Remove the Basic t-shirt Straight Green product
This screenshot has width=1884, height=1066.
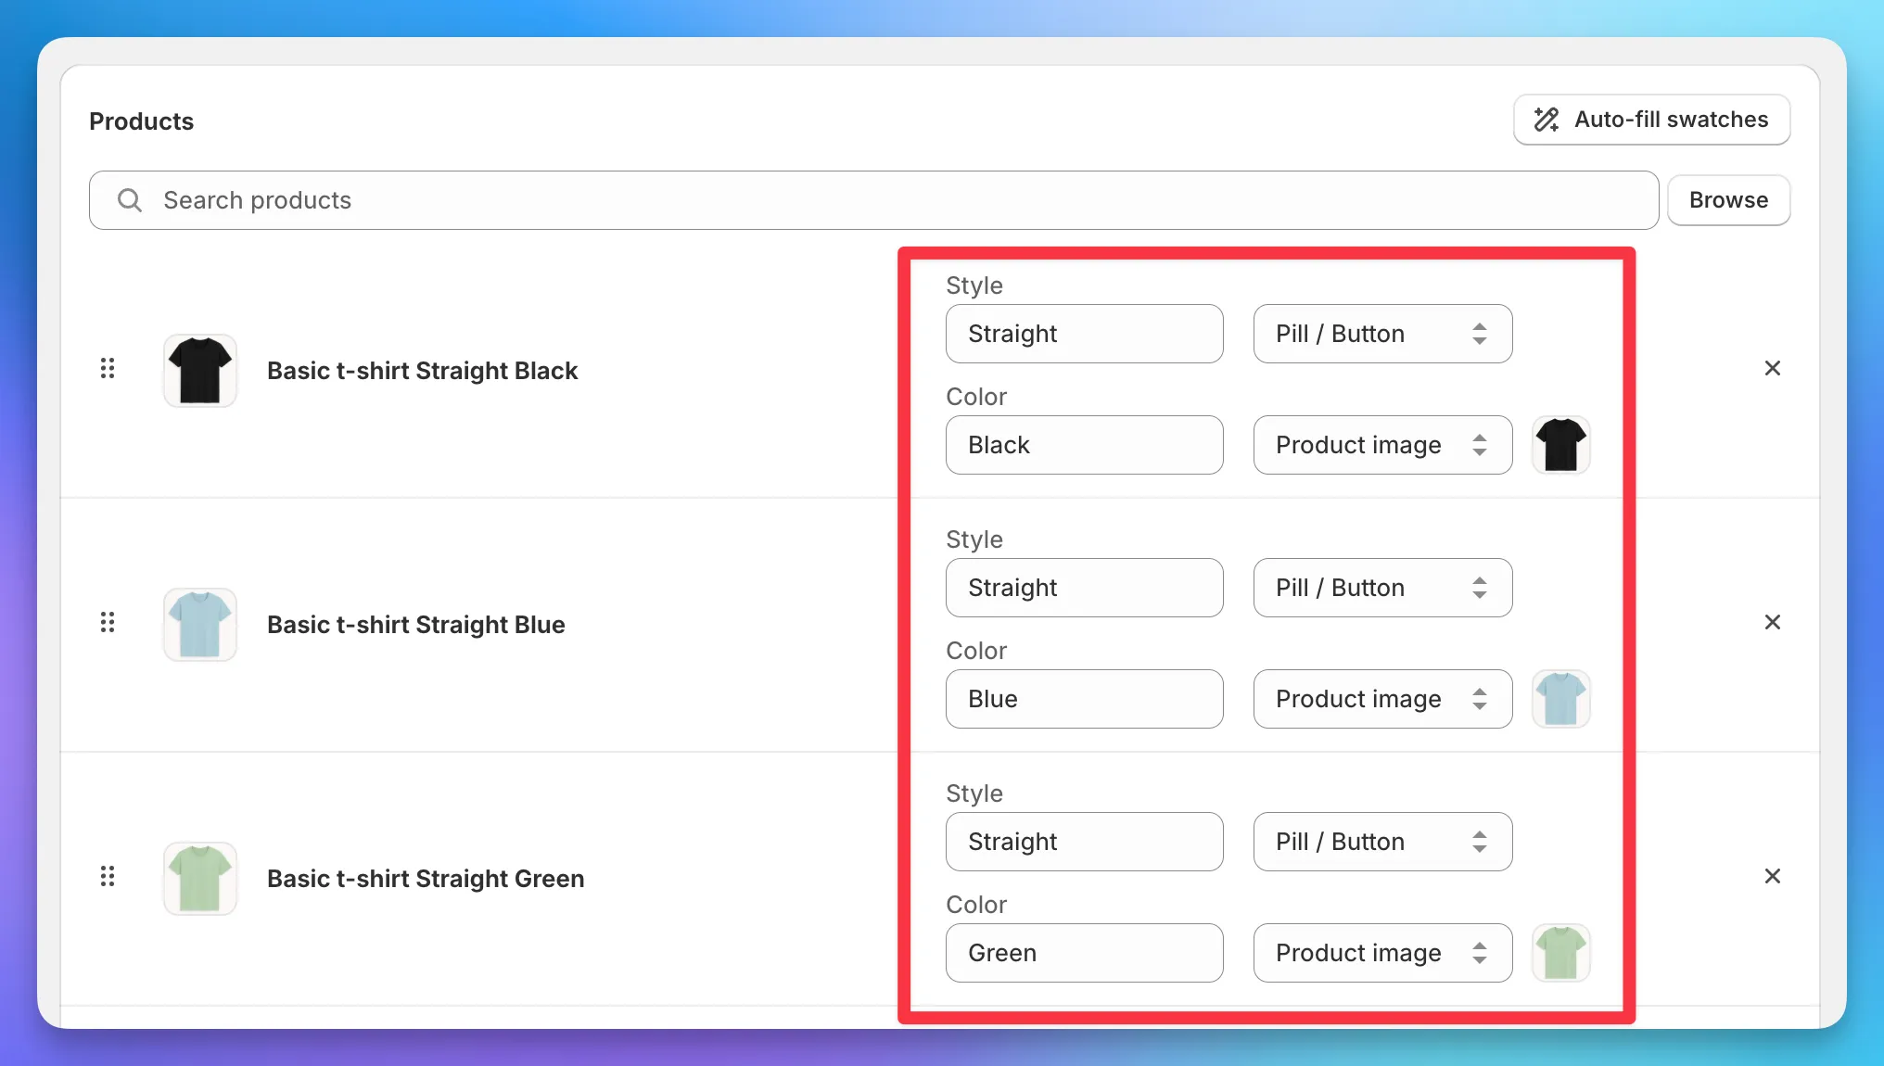[x=1773, y=877]
